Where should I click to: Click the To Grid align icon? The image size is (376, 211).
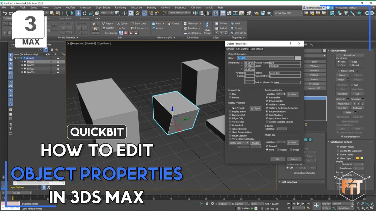click(x=221, y=28)
